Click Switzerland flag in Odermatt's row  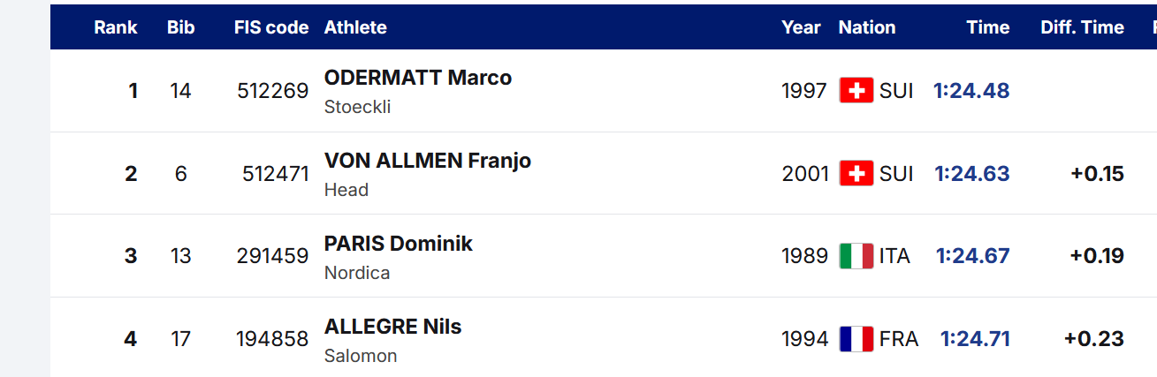point(856,91)
